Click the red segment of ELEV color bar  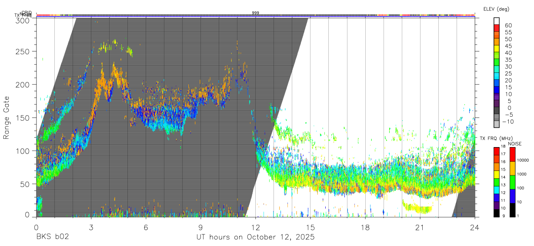pyautogui.click(x=496, y=28)
